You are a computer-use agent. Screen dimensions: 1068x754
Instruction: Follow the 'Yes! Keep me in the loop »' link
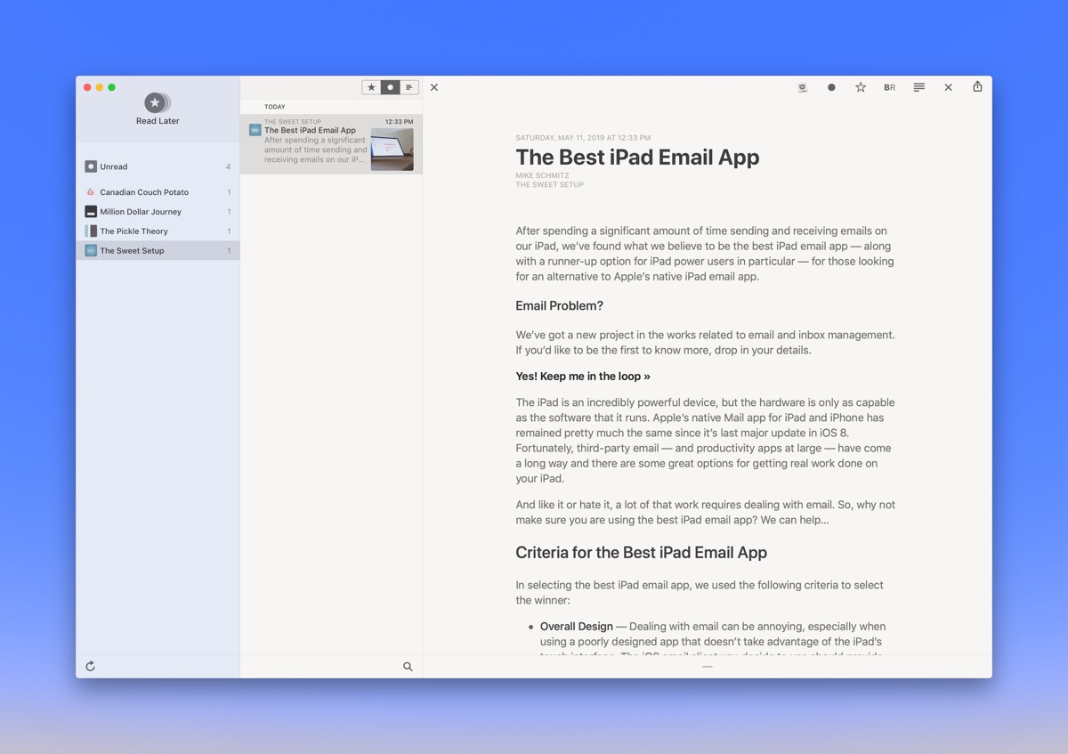pos(583,377)
